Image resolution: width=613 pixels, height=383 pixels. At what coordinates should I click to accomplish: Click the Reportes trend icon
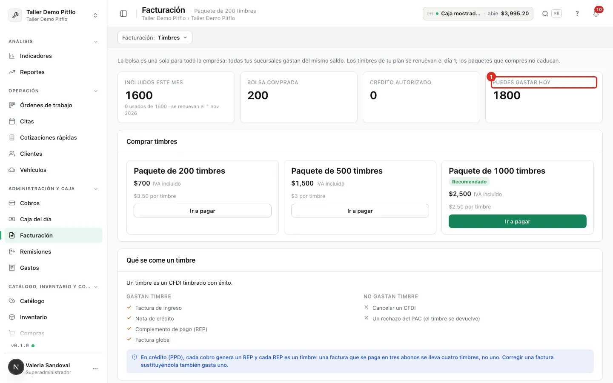pos(12,72)
